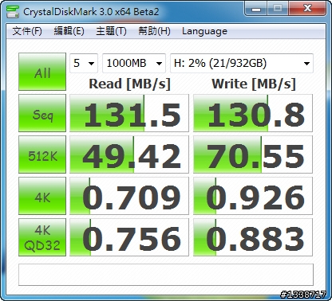This screenshot has height=301, width=332.
Task: Click the Read [MB/s] column header
Action: [129, 84]
